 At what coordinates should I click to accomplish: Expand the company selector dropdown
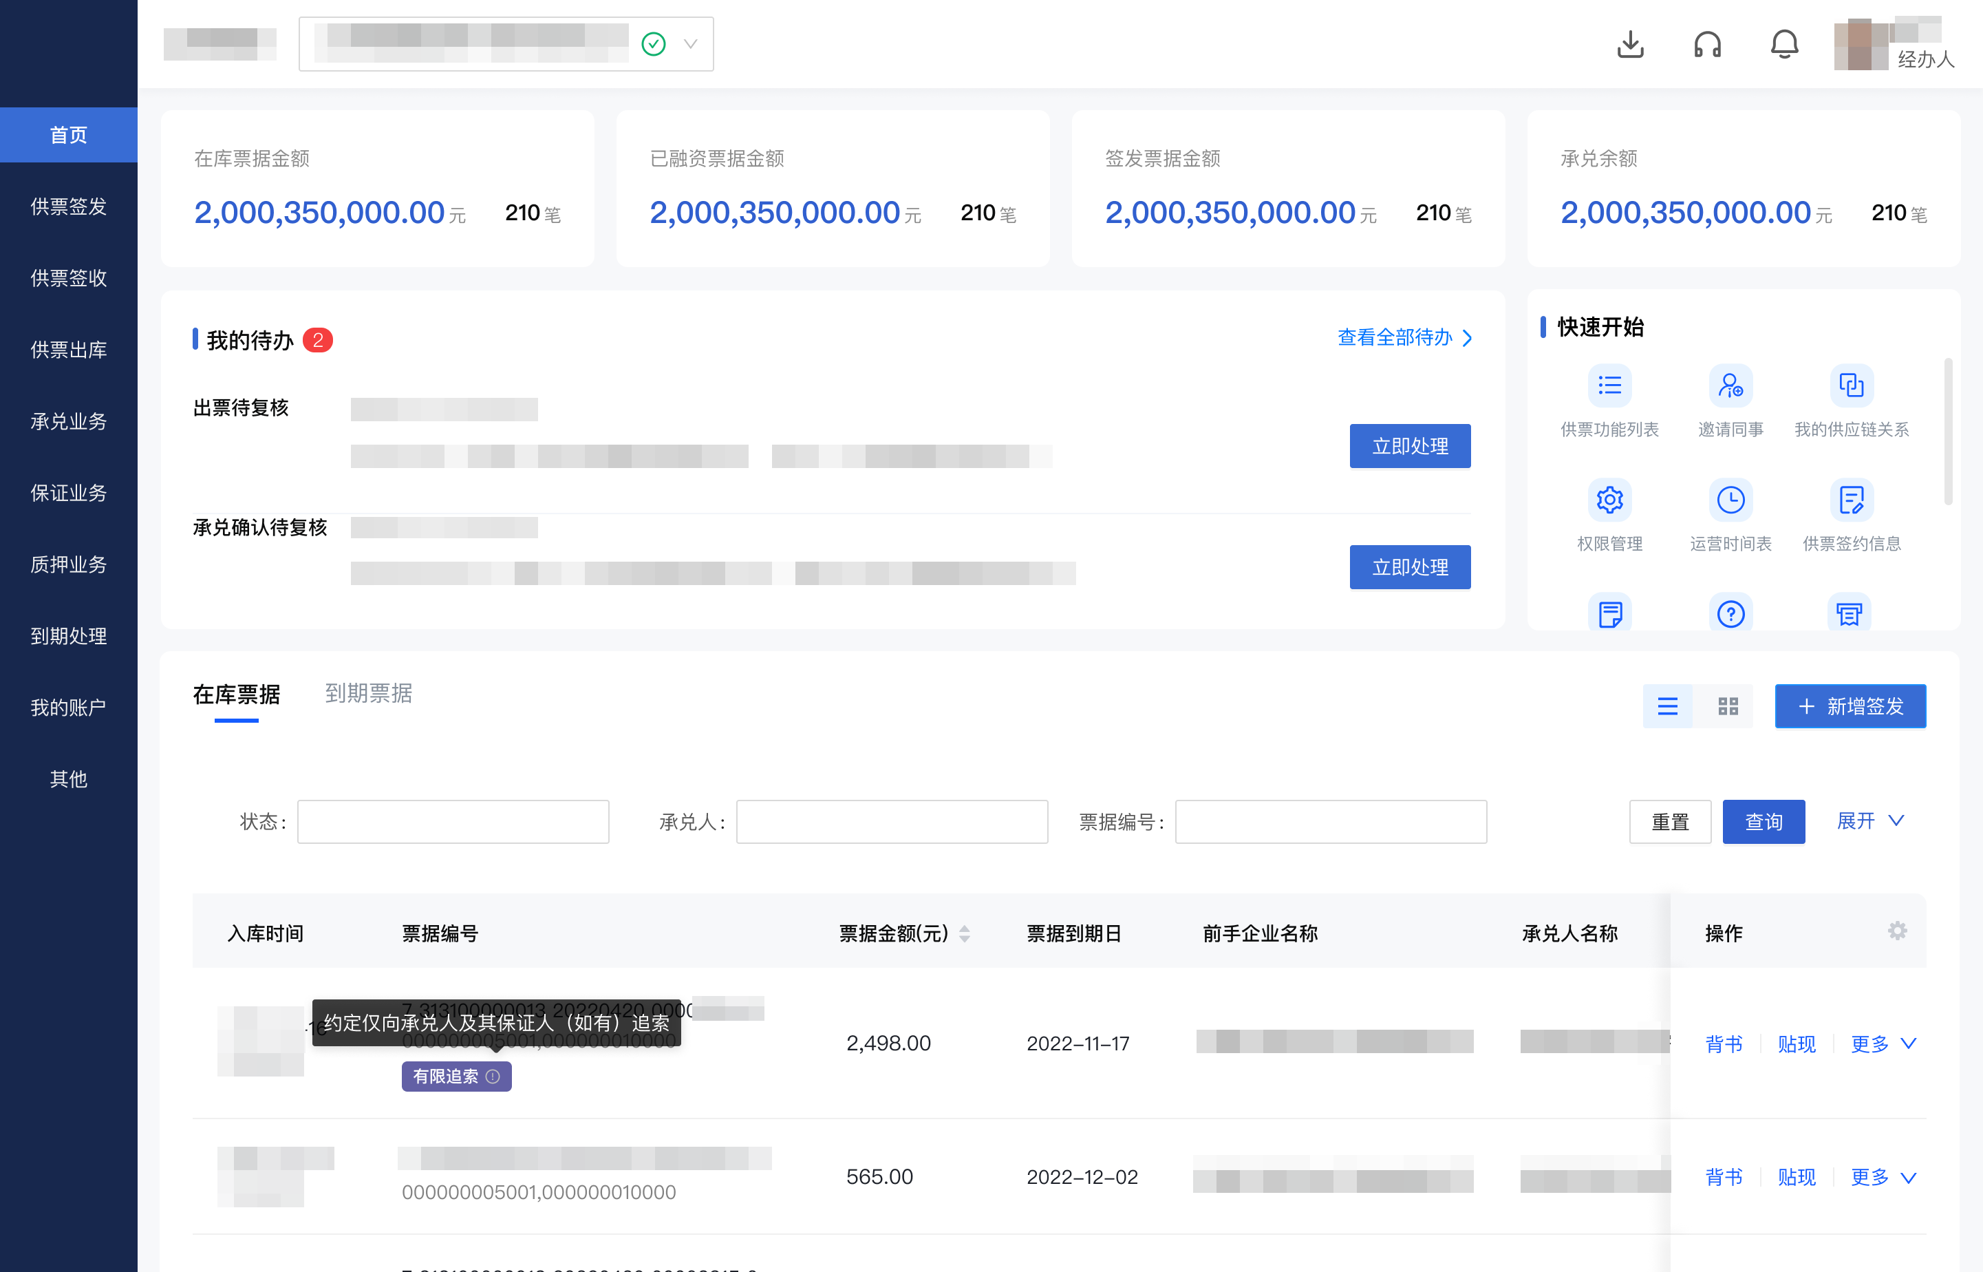690,44
